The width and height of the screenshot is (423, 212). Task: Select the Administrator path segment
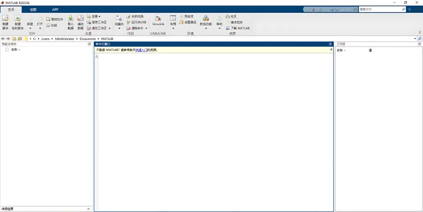click(x=65, y=39)
